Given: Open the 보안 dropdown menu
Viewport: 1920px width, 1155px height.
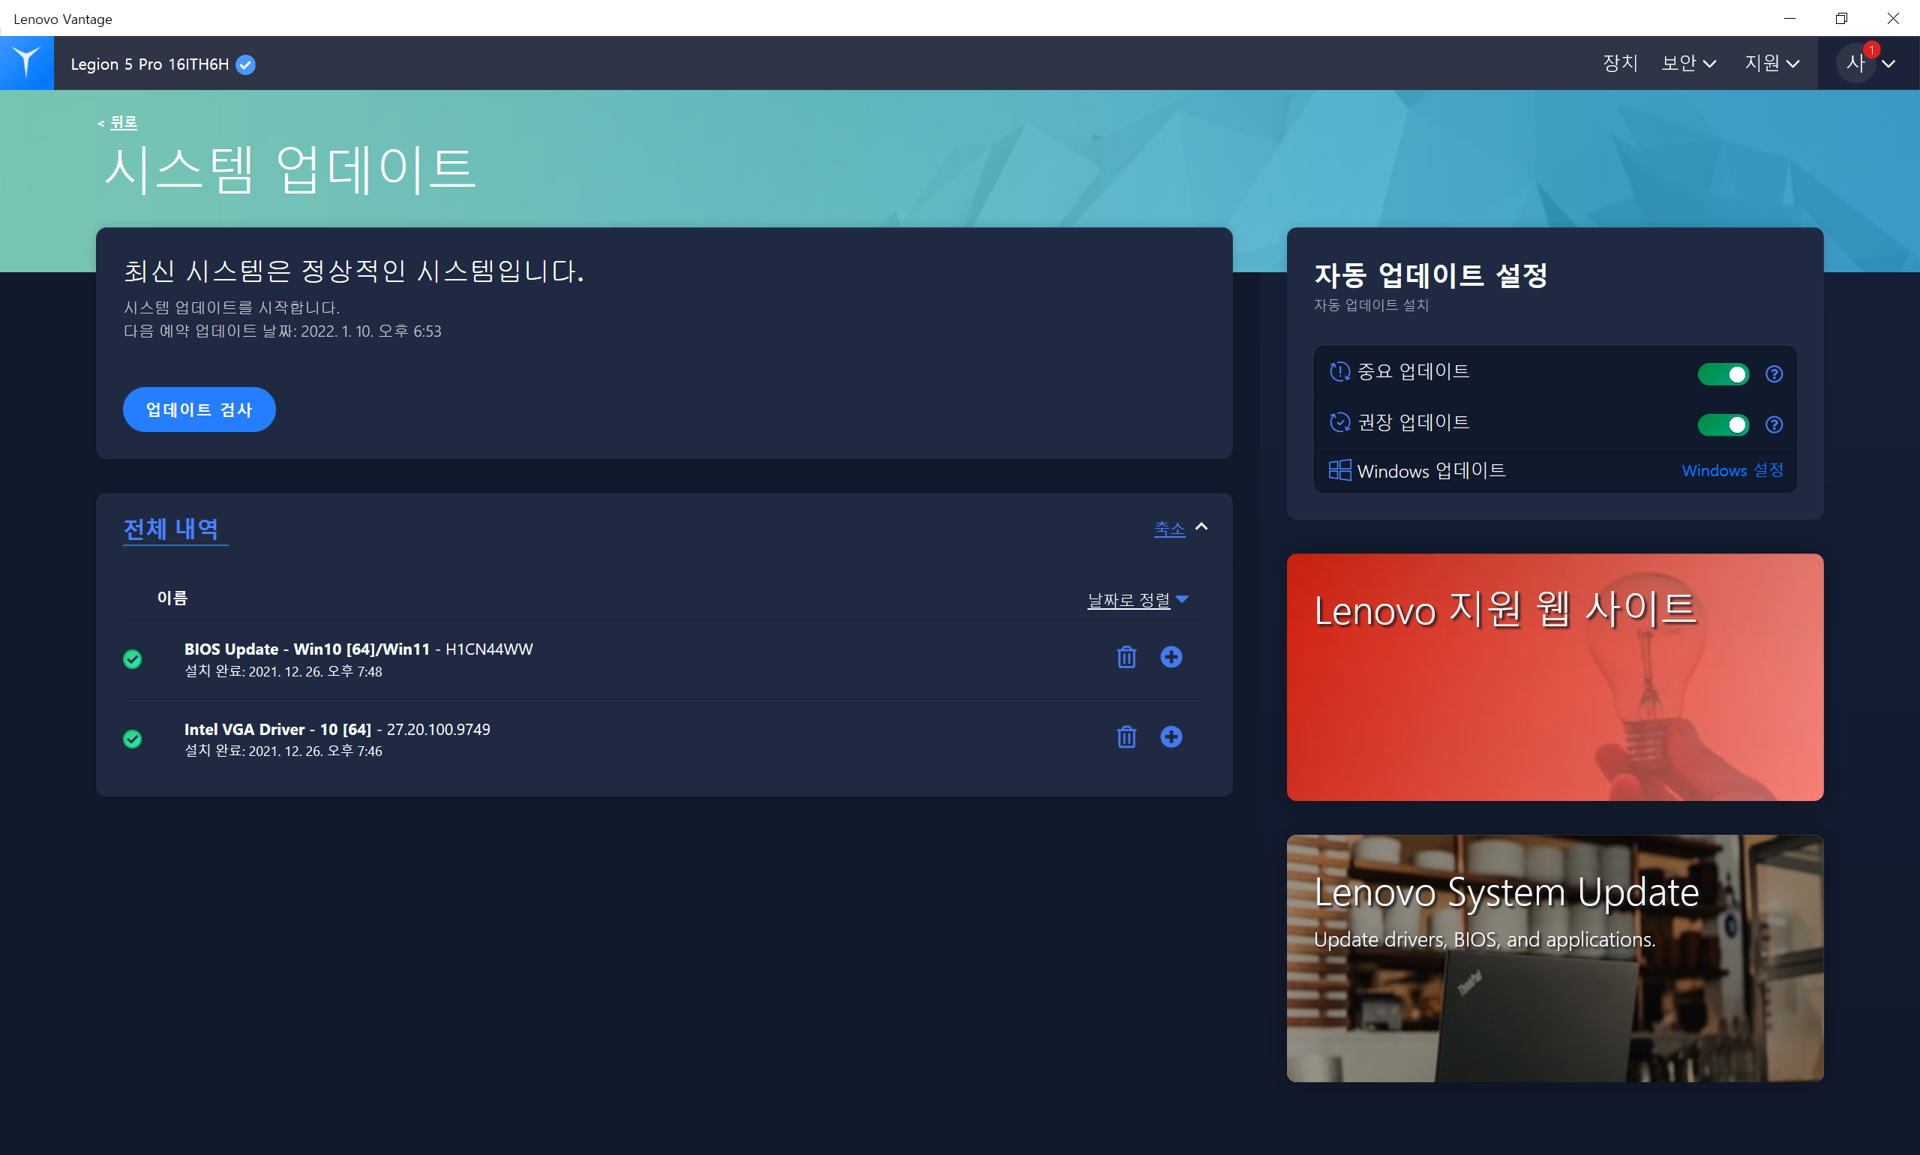Looking at the screenshot, I should 1688,63.
